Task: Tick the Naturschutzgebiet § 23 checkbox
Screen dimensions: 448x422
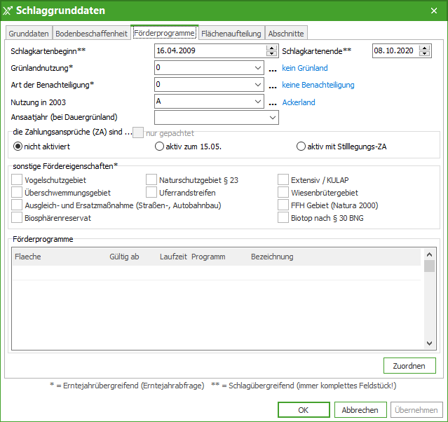Action: click(151, 180)
